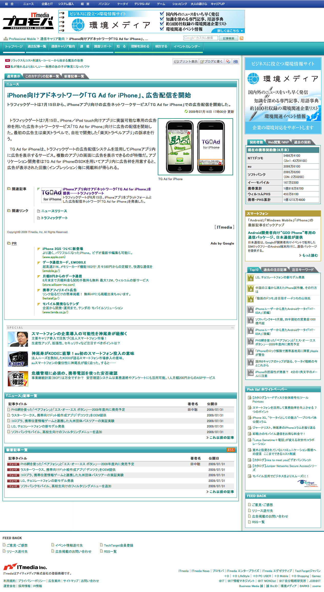The image size is (324, 592).
Task: Click the ITmedia Professional Mobile logo
Action: (x=28, y=21)
